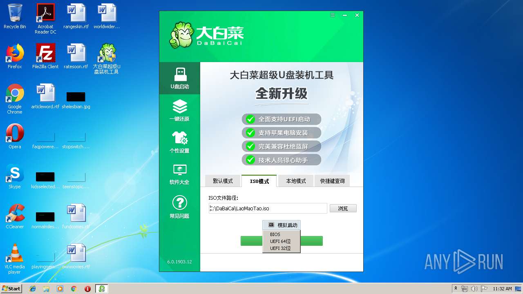This screenshot has width=523, height=294.
Task: Select the articleword.rtf desktop file
Action: [45, 96]
